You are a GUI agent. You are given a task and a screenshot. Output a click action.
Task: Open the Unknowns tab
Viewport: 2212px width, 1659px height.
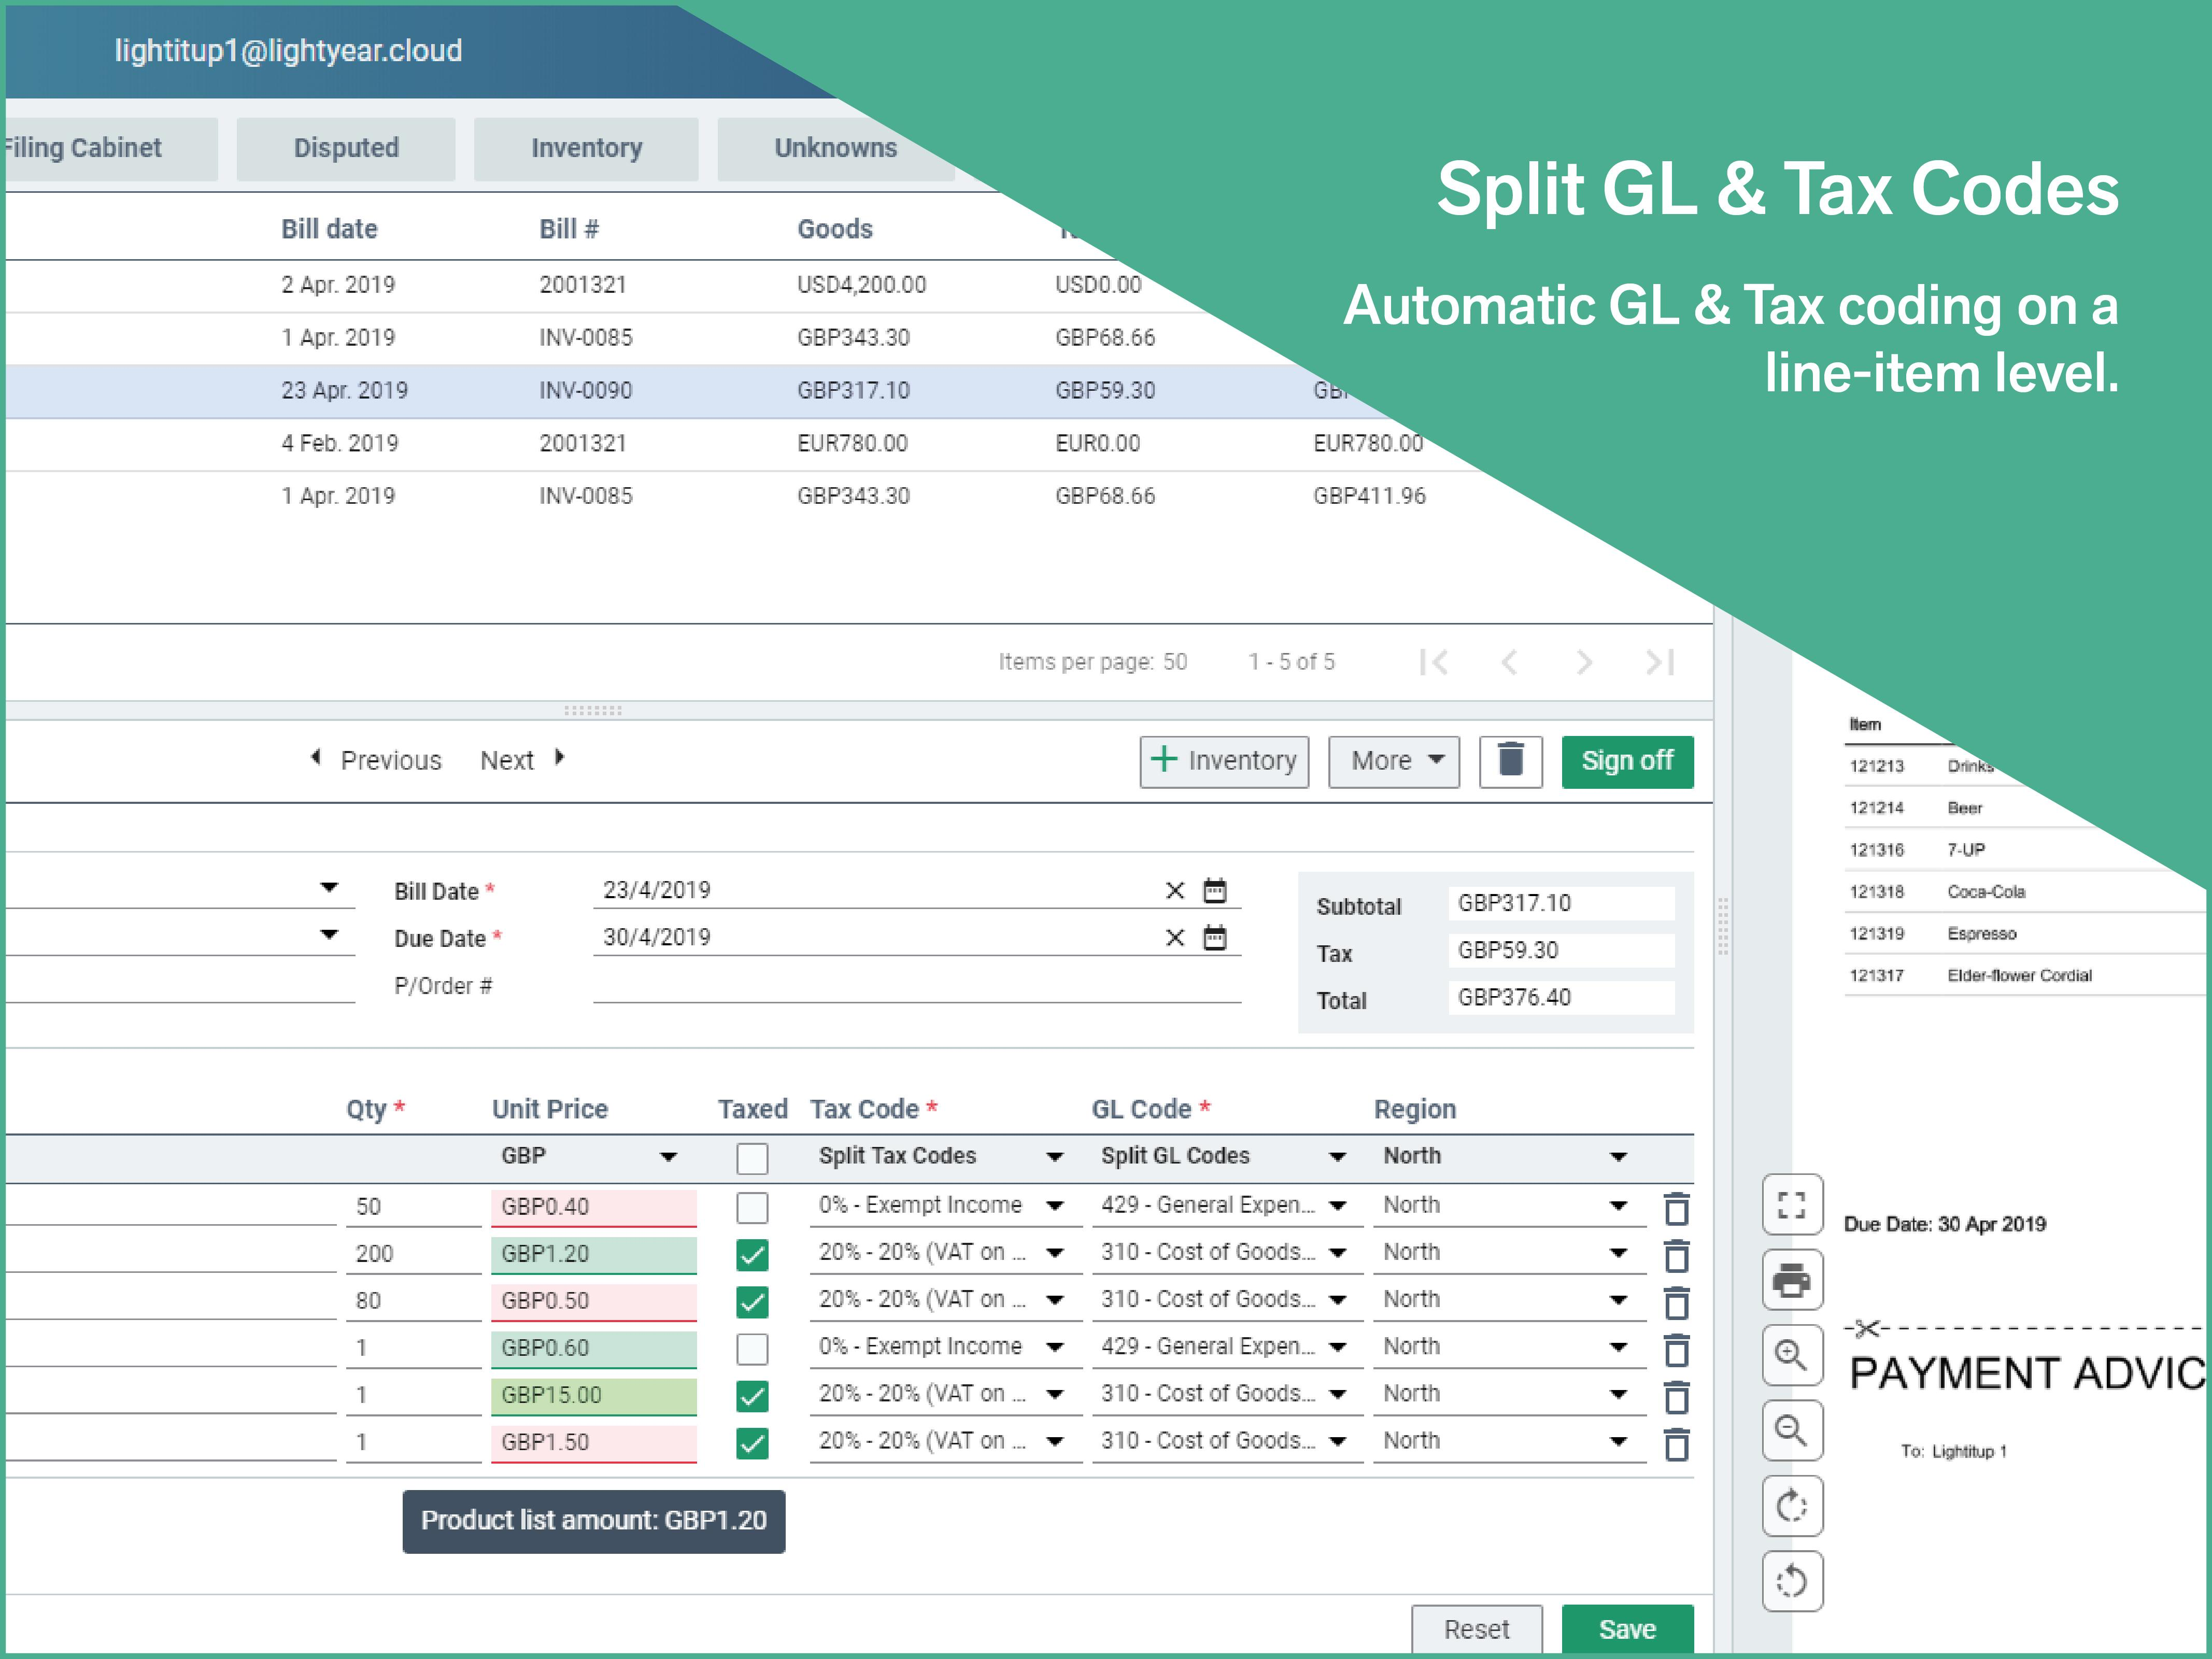click(835, 148)
